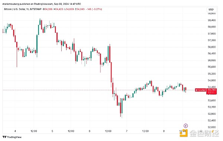The image size is (223, 141).
Task: Select the 58,400 price axis label
Action: point(212,20)
